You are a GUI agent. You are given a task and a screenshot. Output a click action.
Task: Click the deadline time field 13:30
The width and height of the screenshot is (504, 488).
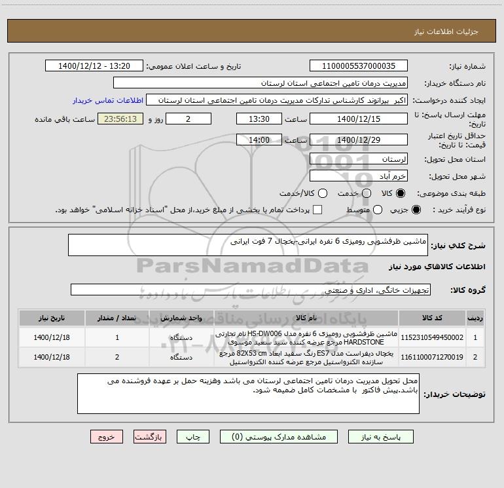coord(259,119)
